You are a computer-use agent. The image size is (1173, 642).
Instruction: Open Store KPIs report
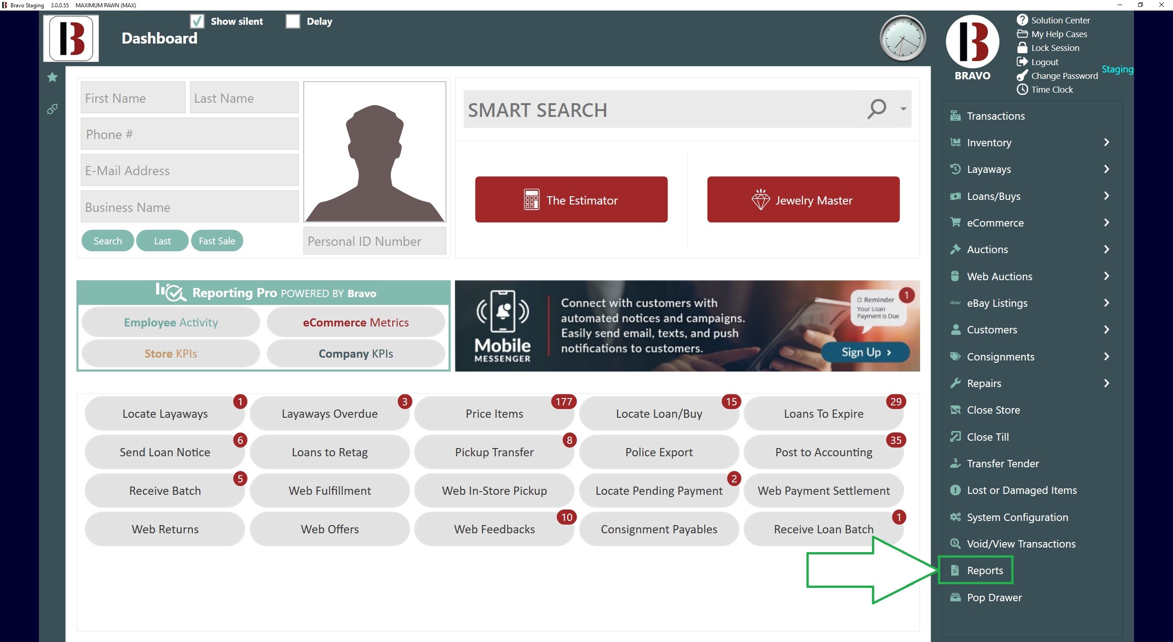click(x=171, y=354)
